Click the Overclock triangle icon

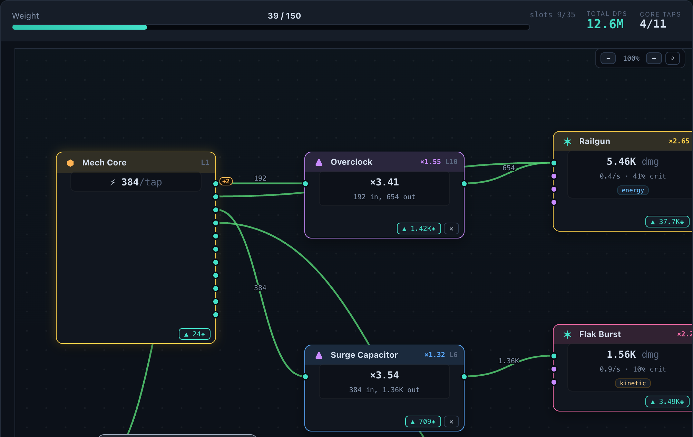point(319,162)
